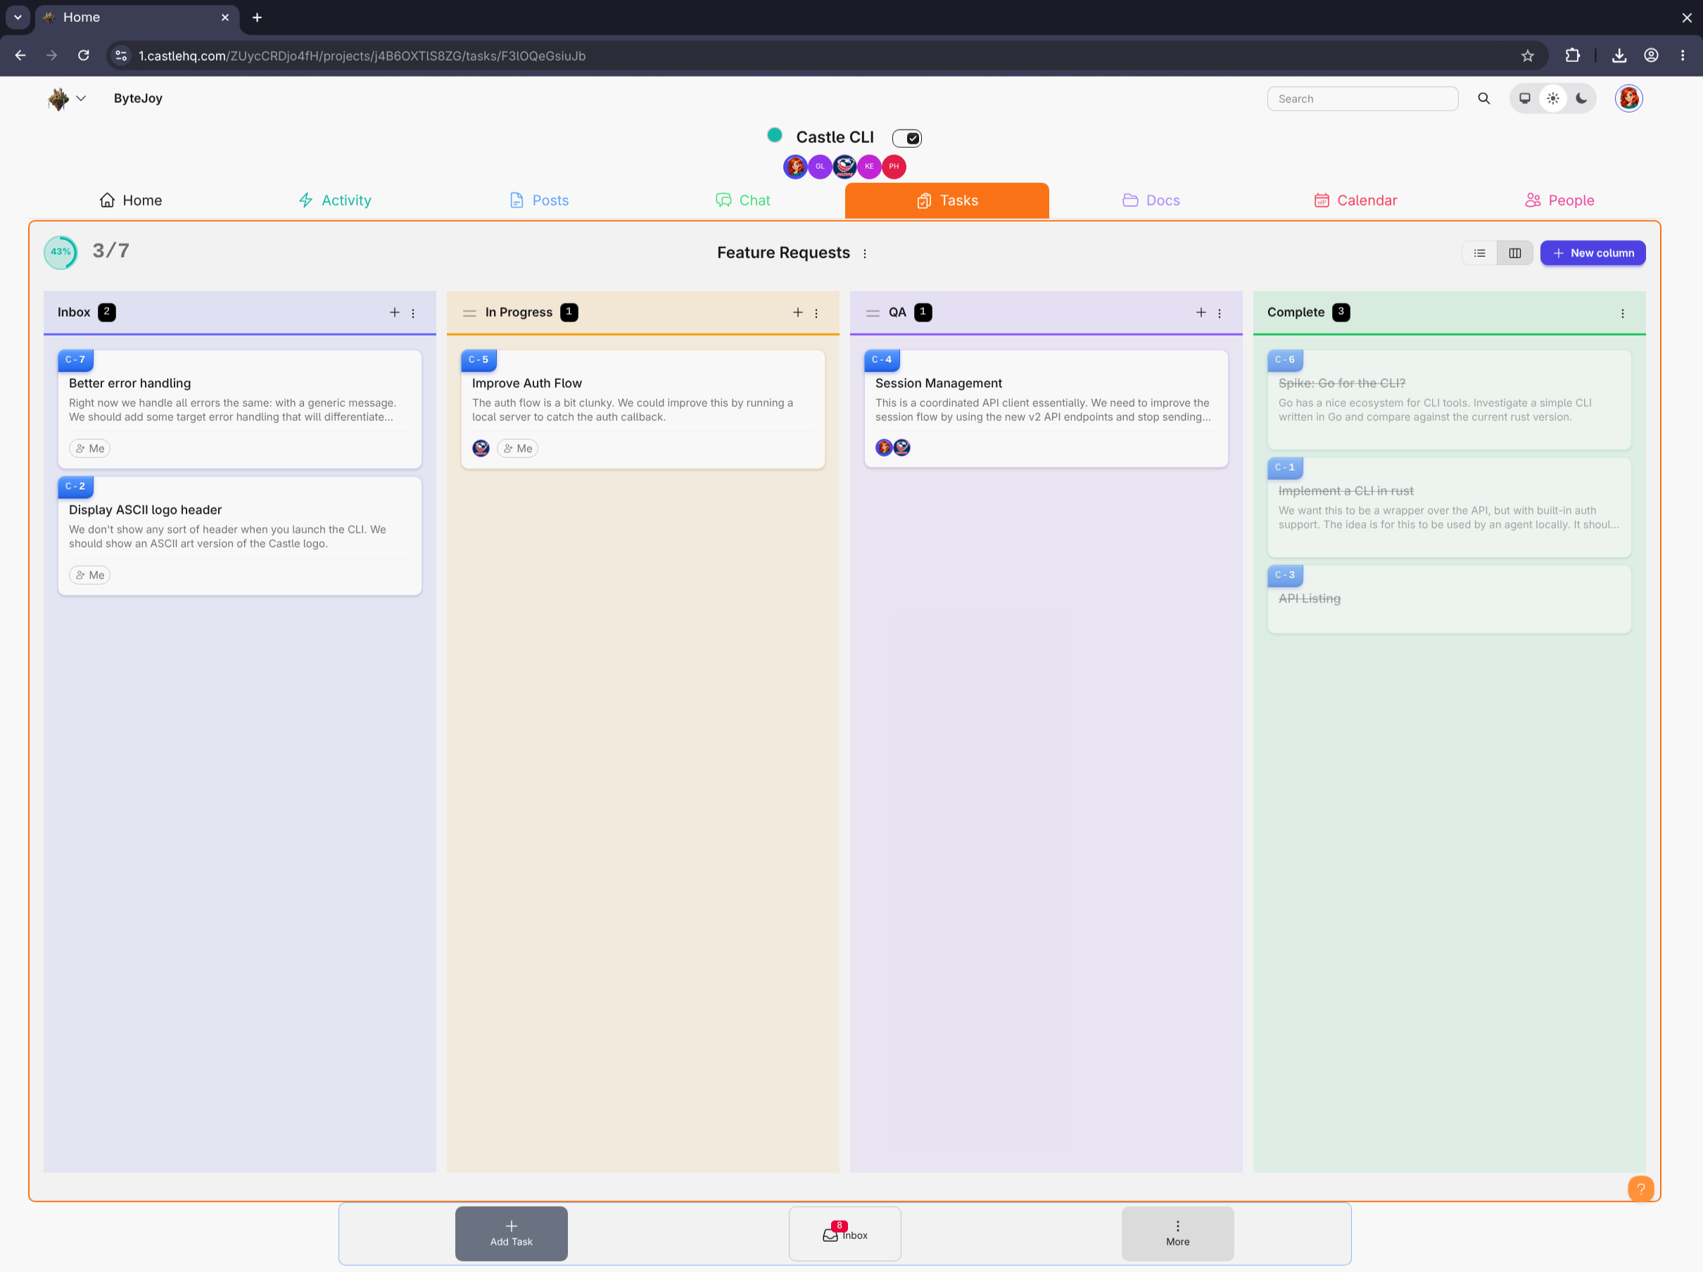This screenshot has width=1703, height=1272.
Task: Click Me chip on Improve Auth Flow
Action: [517, 449]
